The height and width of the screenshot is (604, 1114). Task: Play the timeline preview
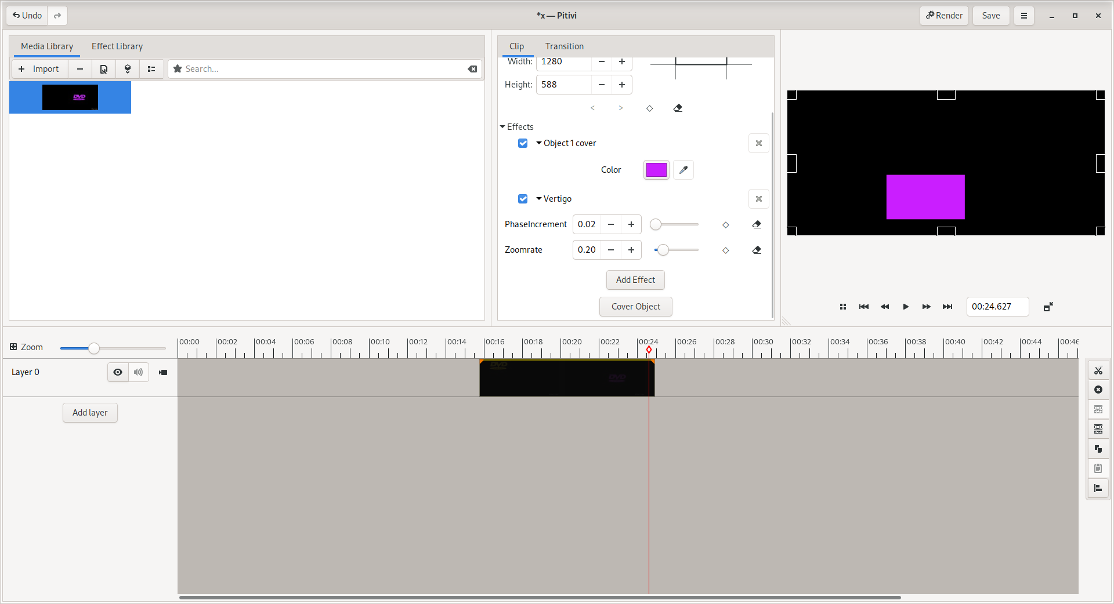click(905, 307)
